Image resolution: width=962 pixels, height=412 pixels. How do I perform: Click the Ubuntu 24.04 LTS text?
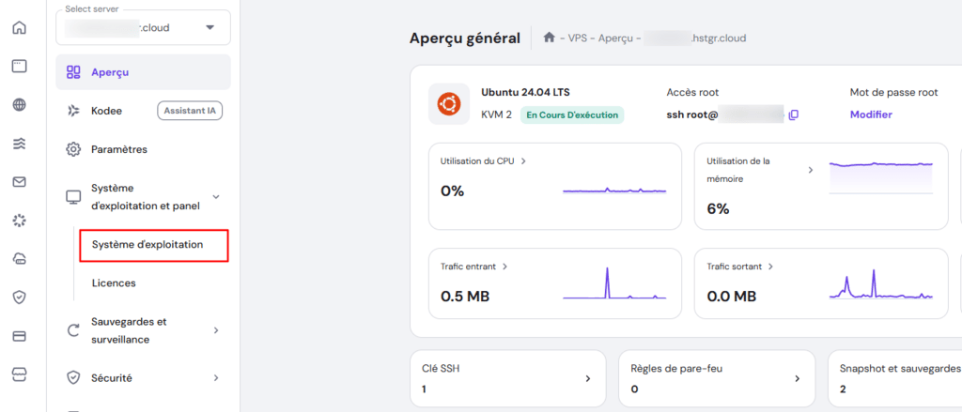click(525, 93)
